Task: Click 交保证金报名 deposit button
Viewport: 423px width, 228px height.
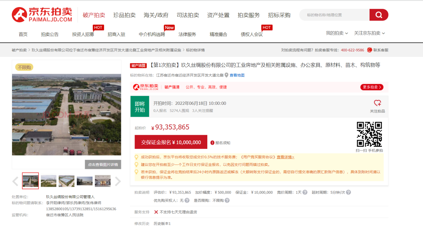Action: tap(171, 142)
